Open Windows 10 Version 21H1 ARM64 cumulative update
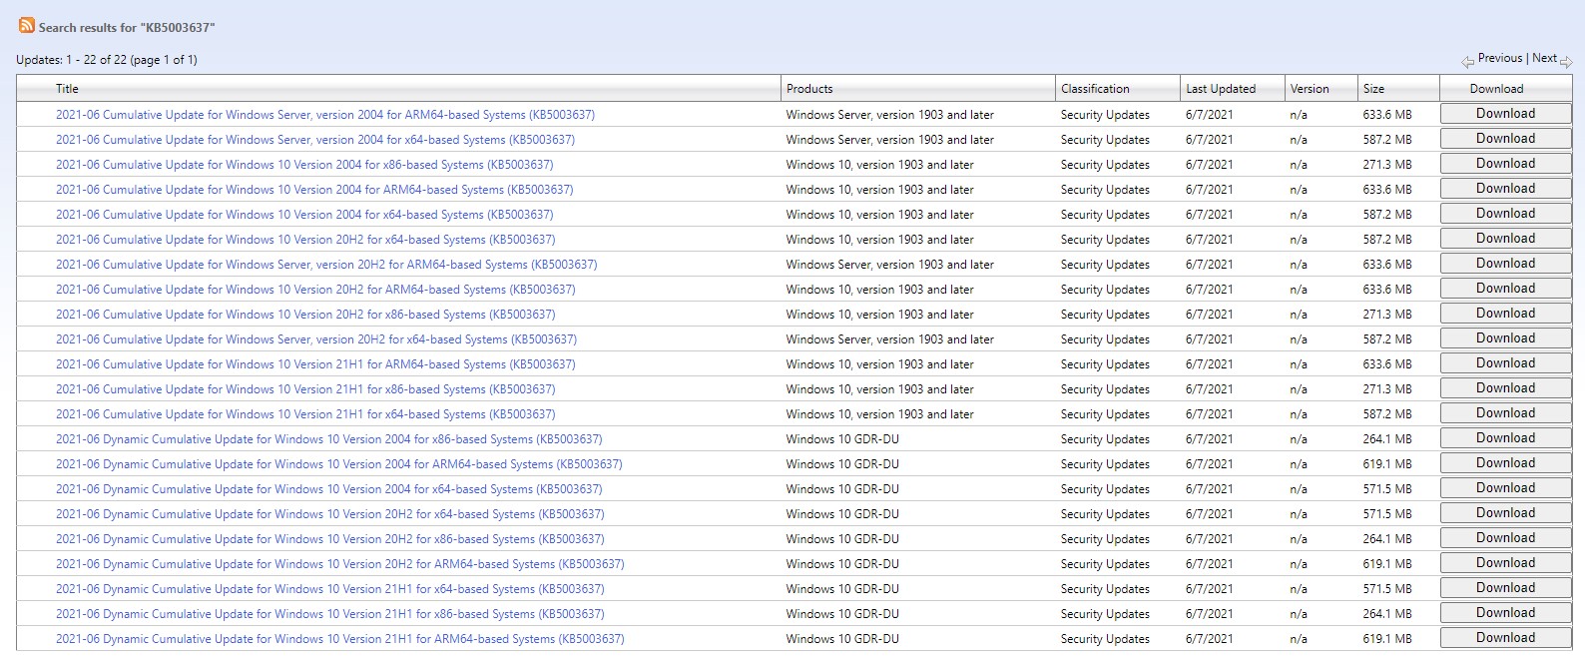 [x=315, y=364]
